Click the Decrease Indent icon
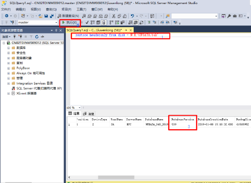The image size is (251, 183). click(162, 22)
